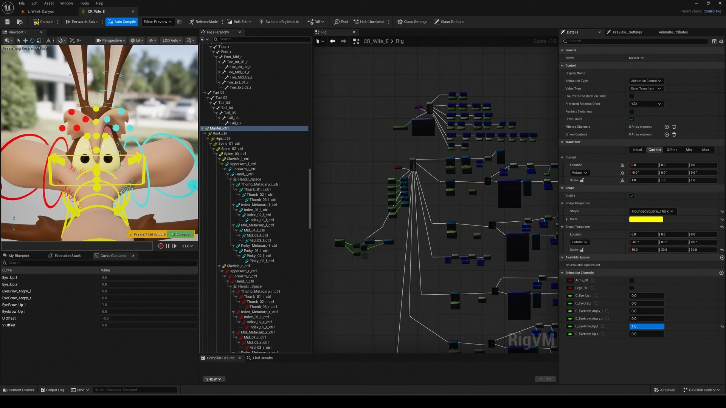This screenshot has width=726, height=408.
Task: Click the Save asset icon
Action: point(7,22)
